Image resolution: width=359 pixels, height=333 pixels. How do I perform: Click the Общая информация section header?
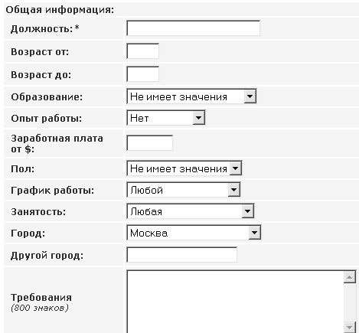[x=60, y=10]
